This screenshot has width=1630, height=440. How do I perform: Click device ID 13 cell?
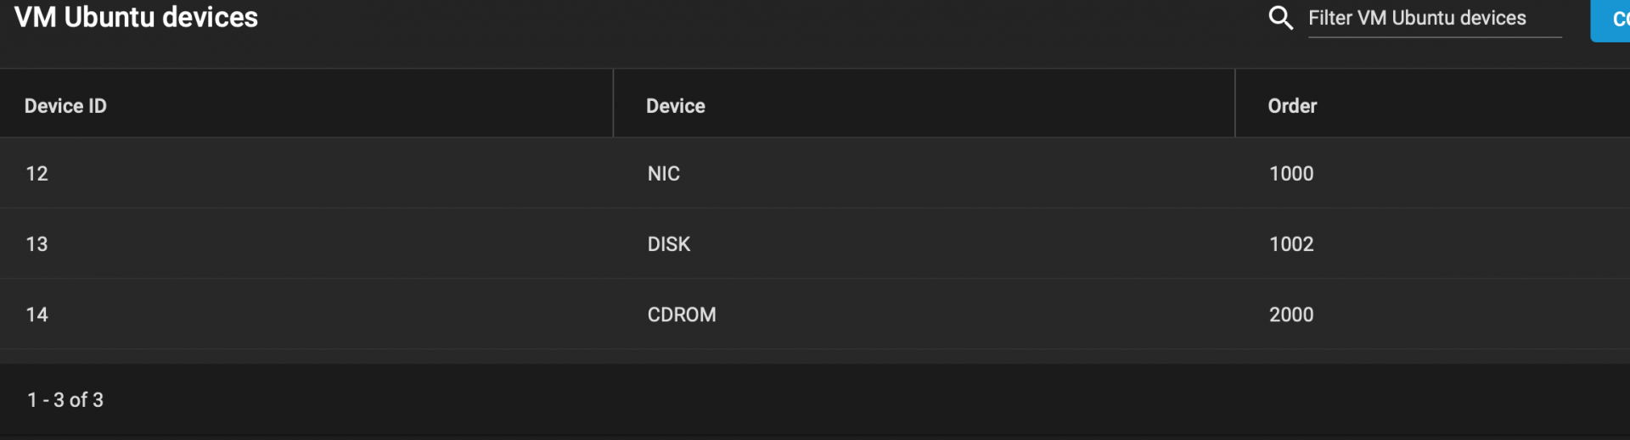pyautogui.click(x=37, y=244)
